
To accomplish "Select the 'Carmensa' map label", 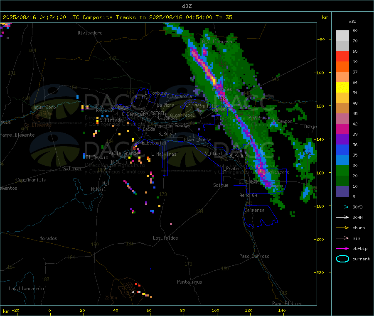I will 254,210.
